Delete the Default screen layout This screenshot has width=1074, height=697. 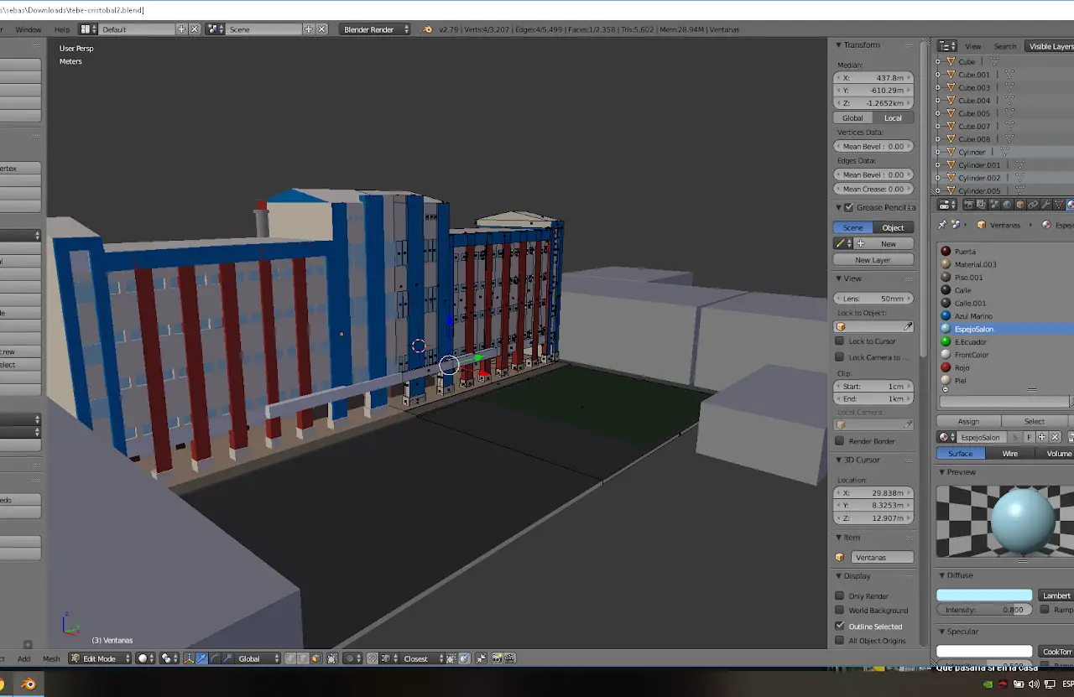pos(195,29)
